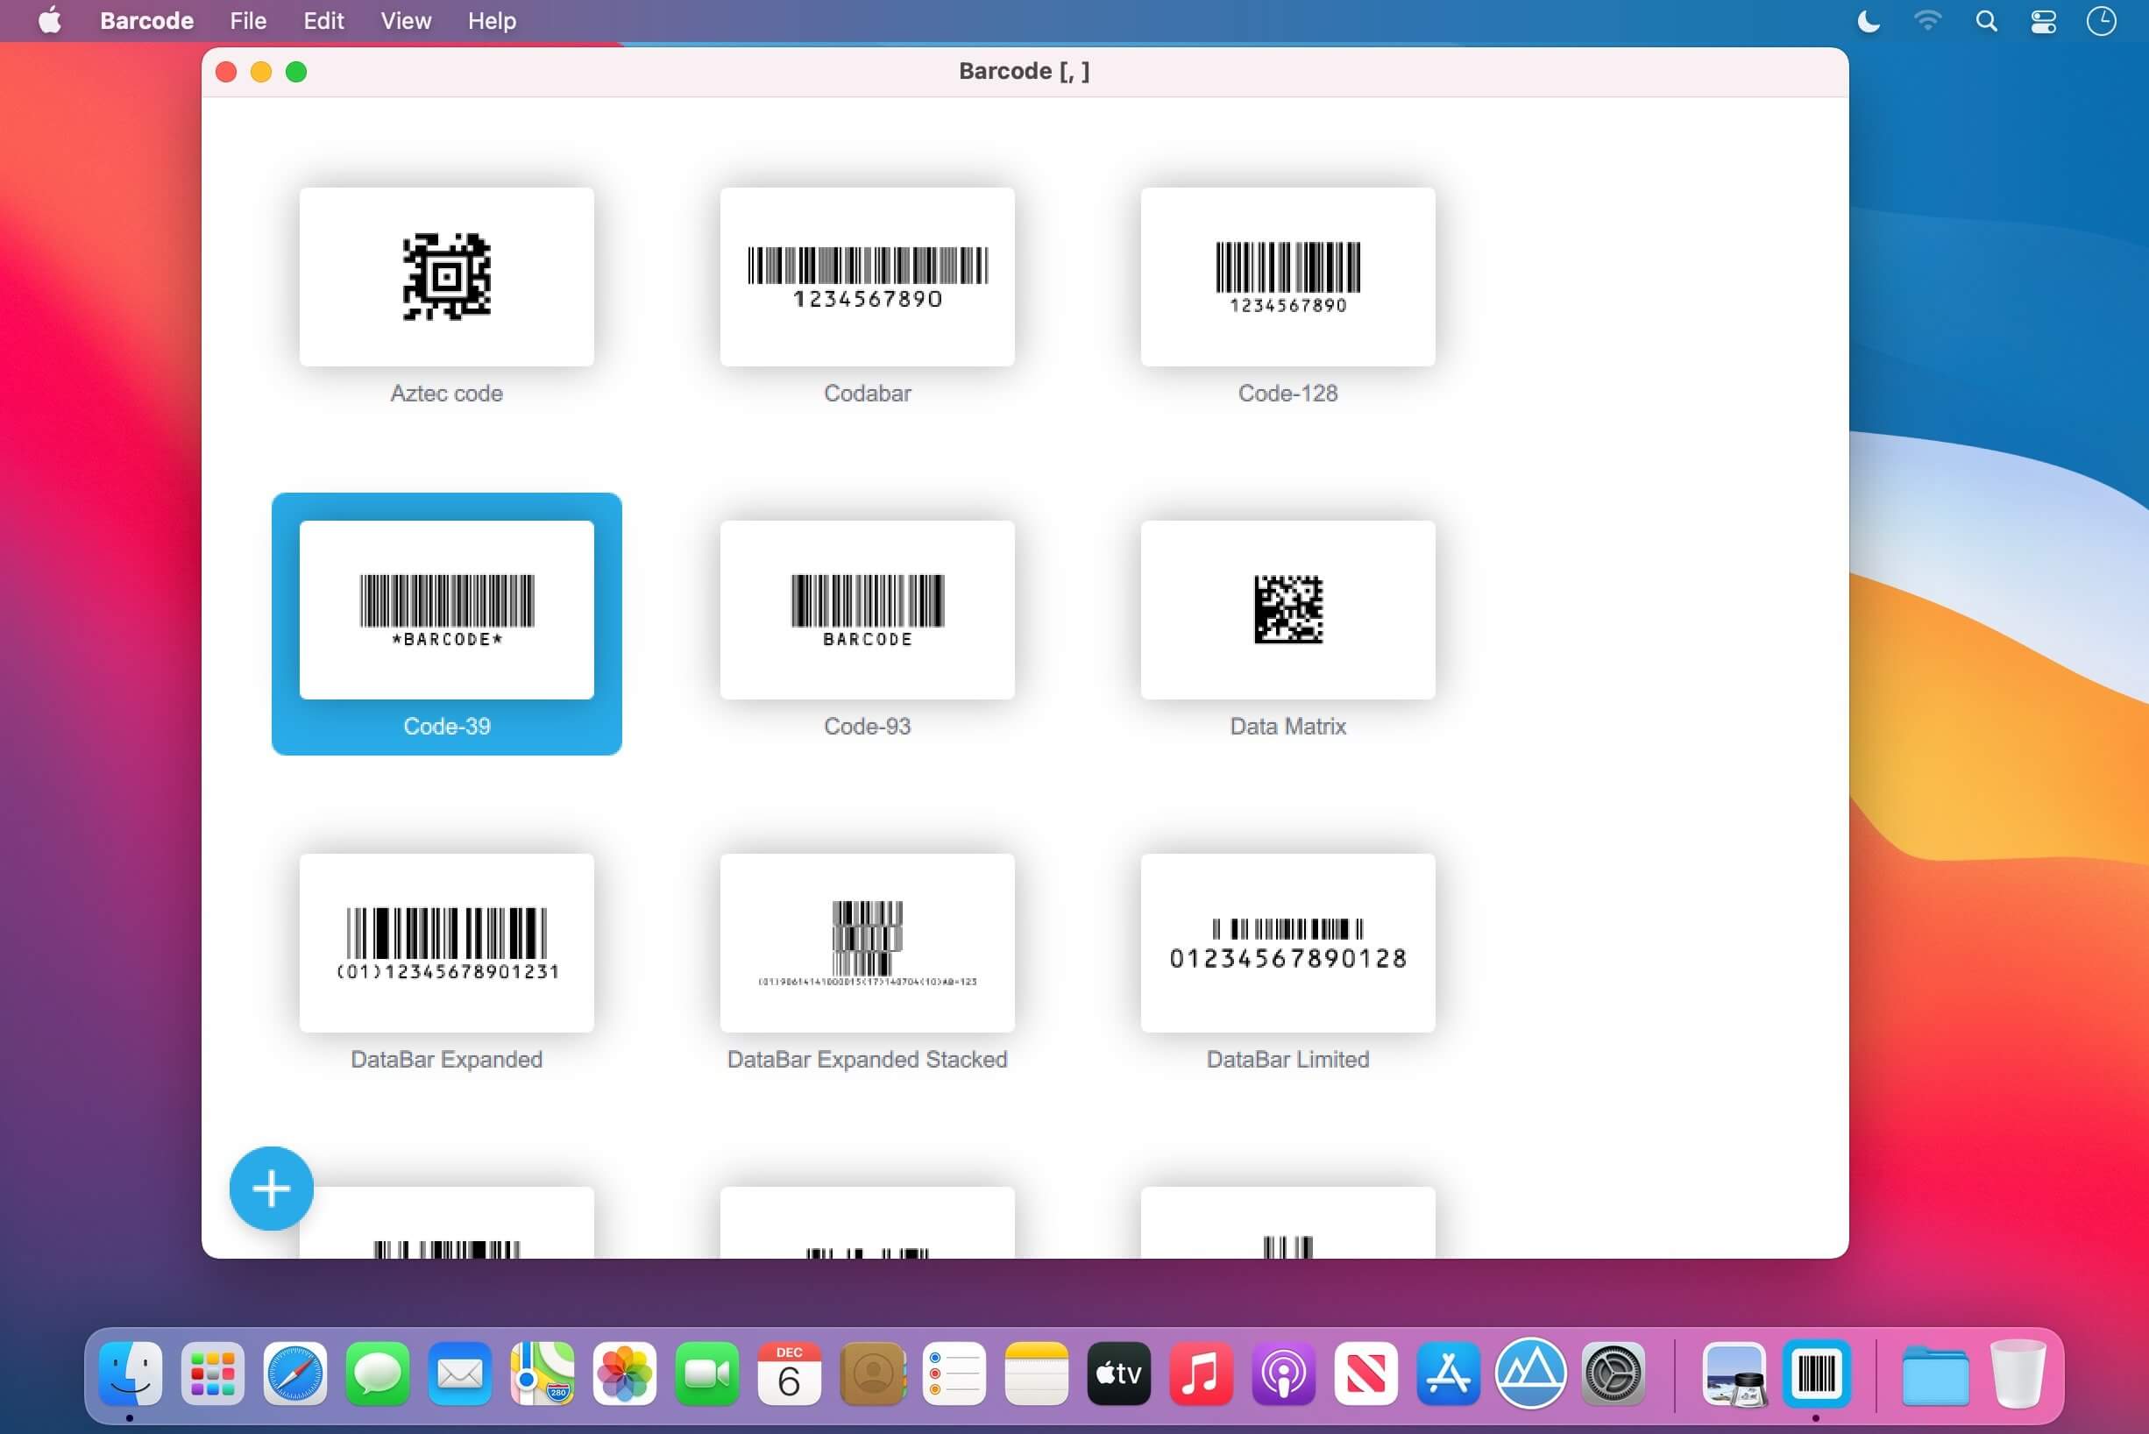Toggle Do Not Disturb moon icon
Viewport: 2149px width, 1434px height.
click(x=1869, y=20)
